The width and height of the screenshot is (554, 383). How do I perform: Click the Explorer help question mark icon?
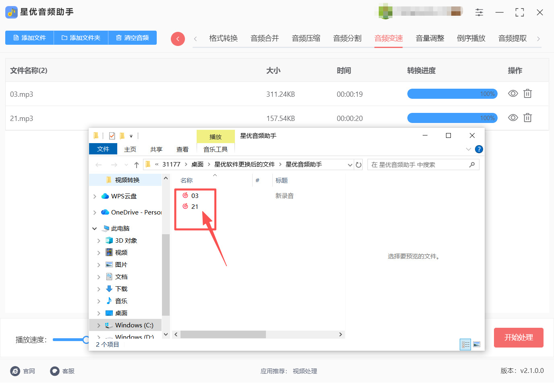[x=479, y=149]
